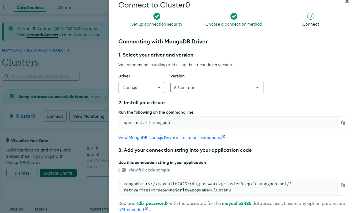Click the Find a database deployment search field
359x213 pixels.
click(41, 76)
